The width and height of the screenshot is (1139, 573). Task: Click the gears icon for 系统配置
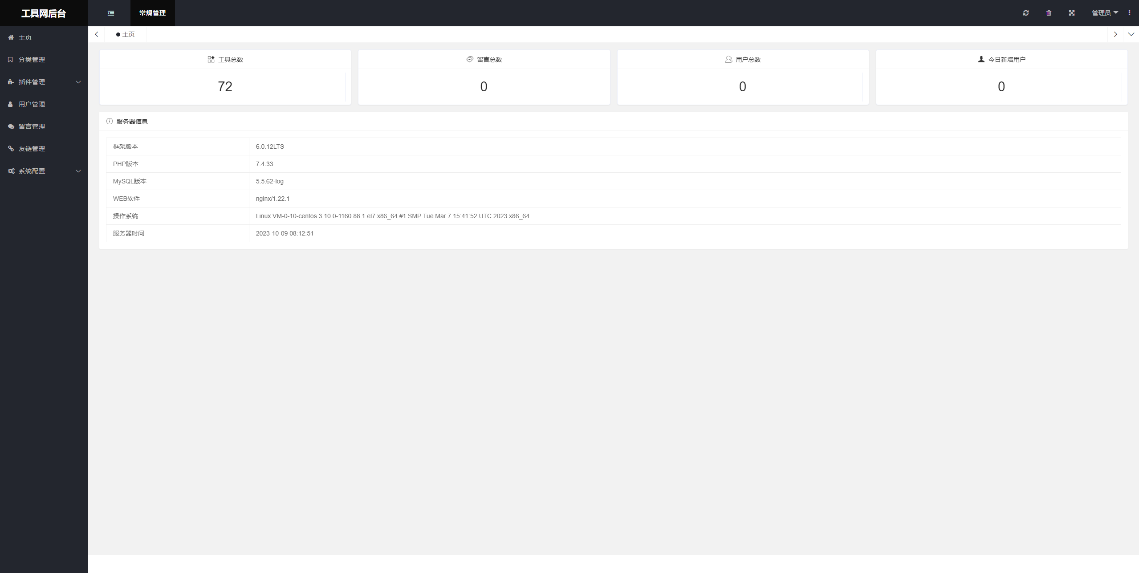pos(11,171)
